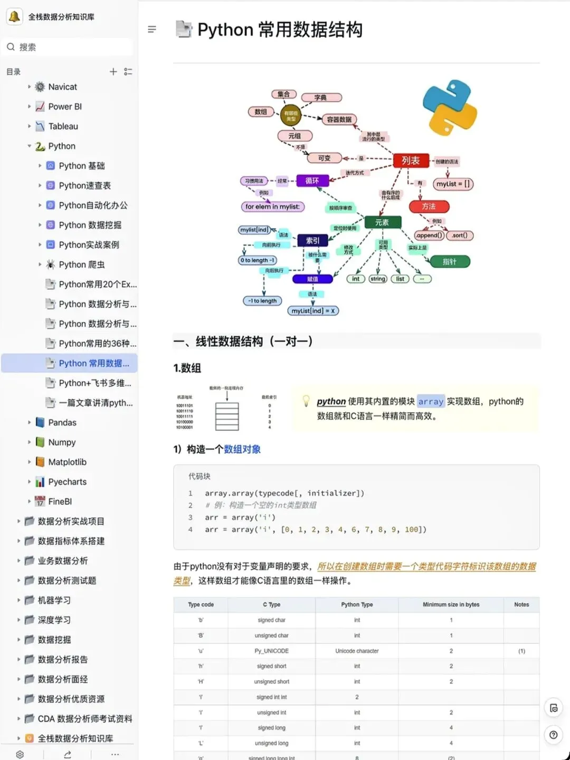Expand the Python 爬虫 node arrow
The height and width of the screenshot is (760, 570).
[40, 264]
